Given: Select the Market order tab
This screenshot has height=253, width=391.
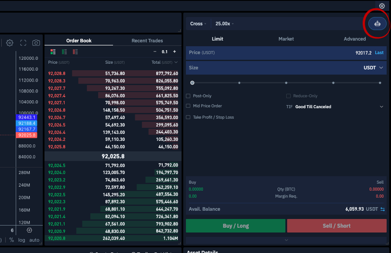Looking at the screenshot, I should point(286,39).
